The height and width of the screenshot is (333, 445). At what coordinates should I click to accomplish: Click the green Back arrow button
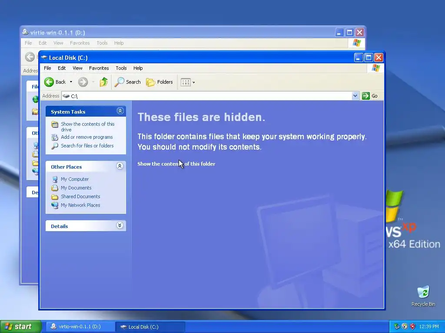pyautogui.click(x=49, y=82)
